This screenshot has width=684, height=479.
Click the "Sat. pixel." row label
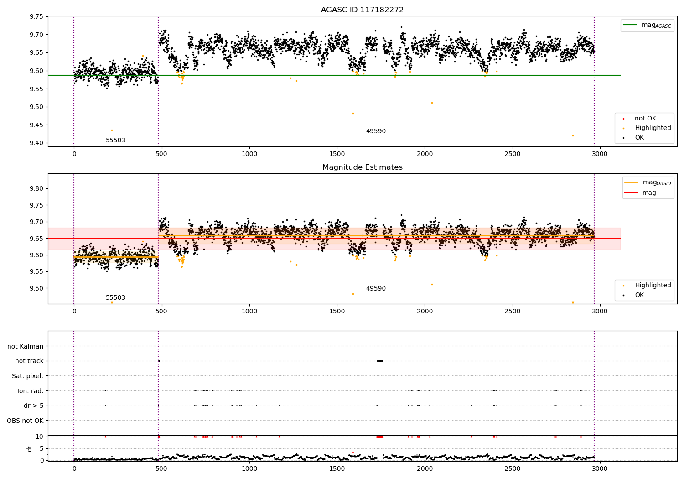[x=28, y=376]
